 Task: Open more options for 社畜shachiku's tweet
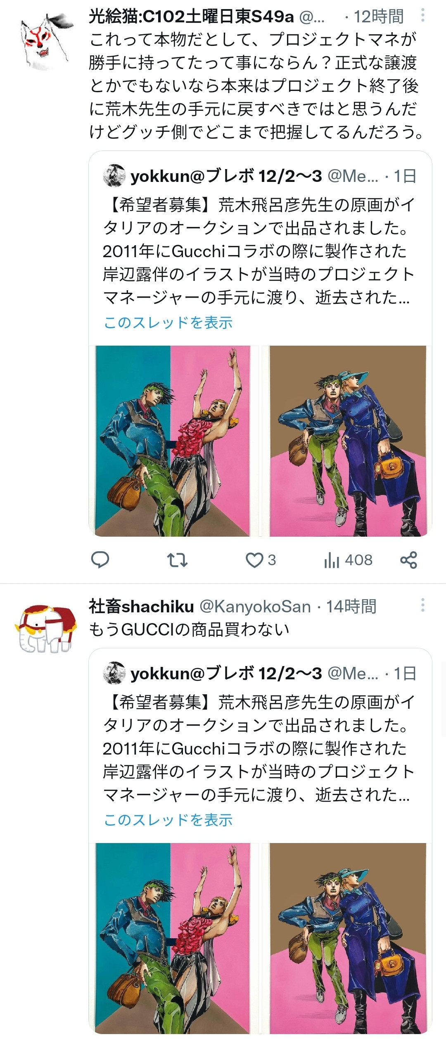pyautogui.click(x=422, y=605)
